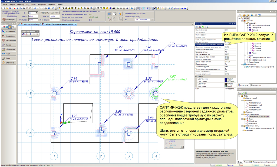Click the Линия tool in the left panel
Viewport: 277px width, 167px height.
(8, 58)
